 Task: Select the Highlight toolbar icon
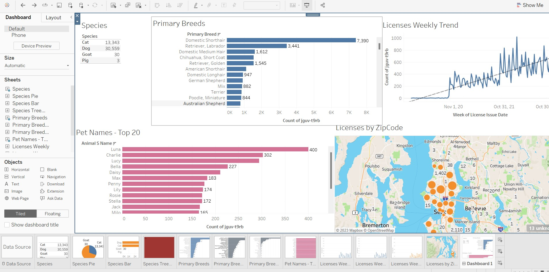click(x=196, y=5)
